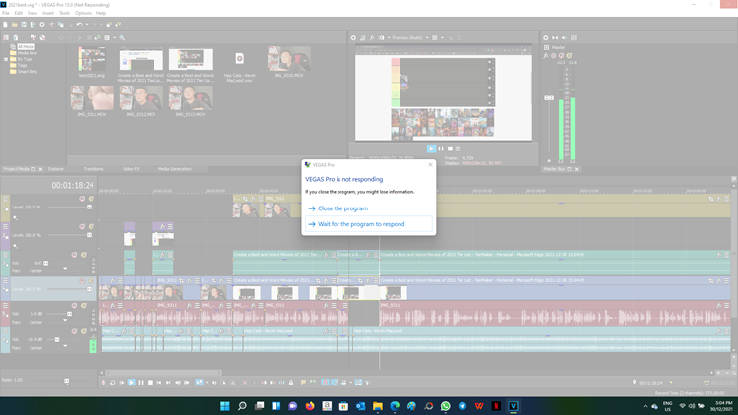Switch to the Media Generators tab
Screen dimensions: 738x415
click(x=174, y=169)
